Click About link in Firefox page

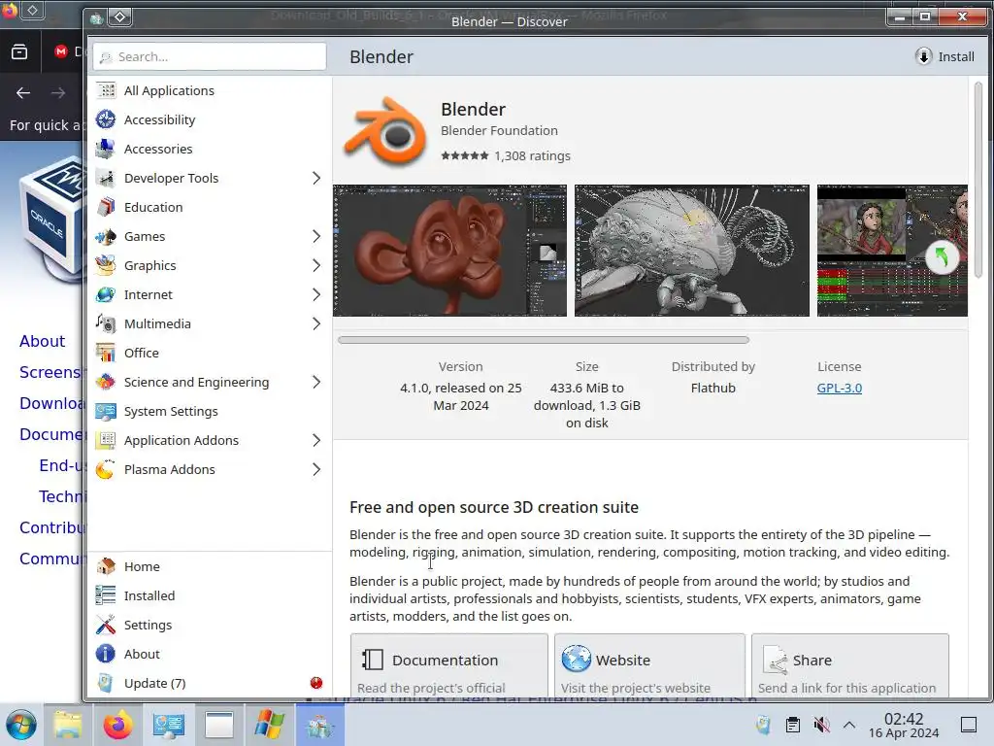[x=42, y=341]
